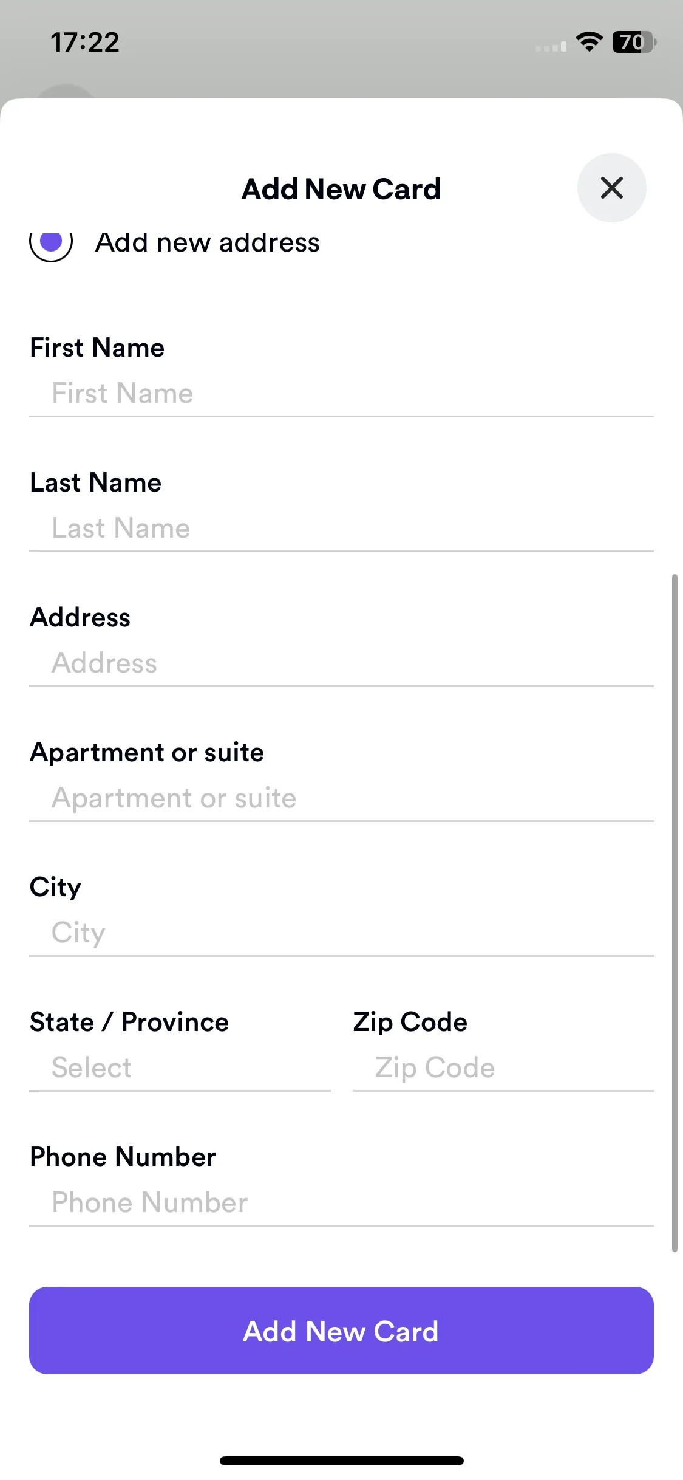This screenshot has height=1480, width=683.
Task: Tap the cellular signal bars icon
Action: coord(551,46)
